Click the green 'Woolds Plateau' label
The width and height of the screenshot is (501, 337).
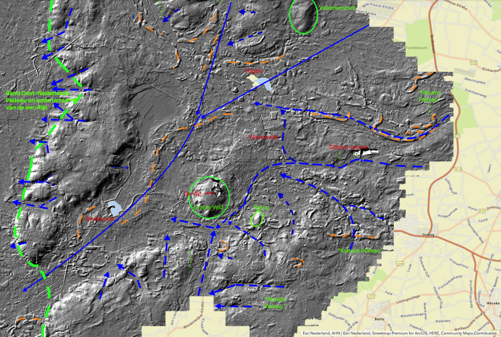point(275,303)
